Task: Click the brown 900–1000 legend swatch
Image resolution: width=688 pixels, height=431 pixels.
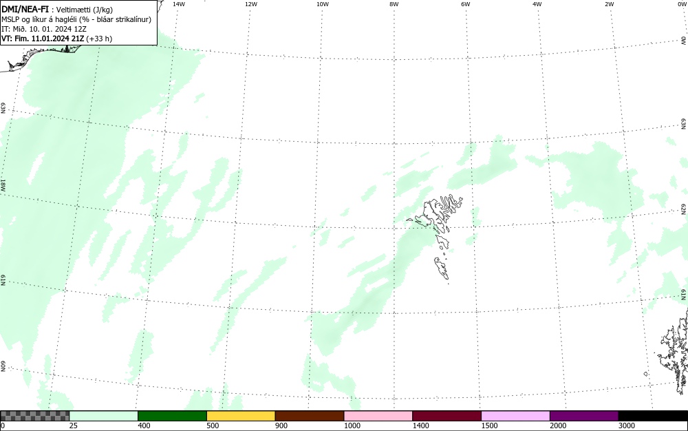Action: pos(310,416)
